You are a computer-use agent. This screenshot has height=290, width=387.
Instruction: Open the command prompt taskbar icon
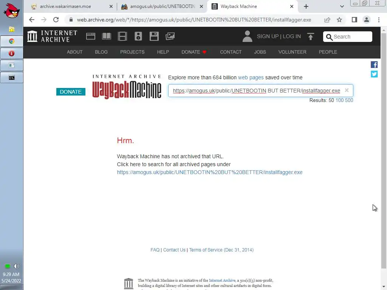point(12,78)
